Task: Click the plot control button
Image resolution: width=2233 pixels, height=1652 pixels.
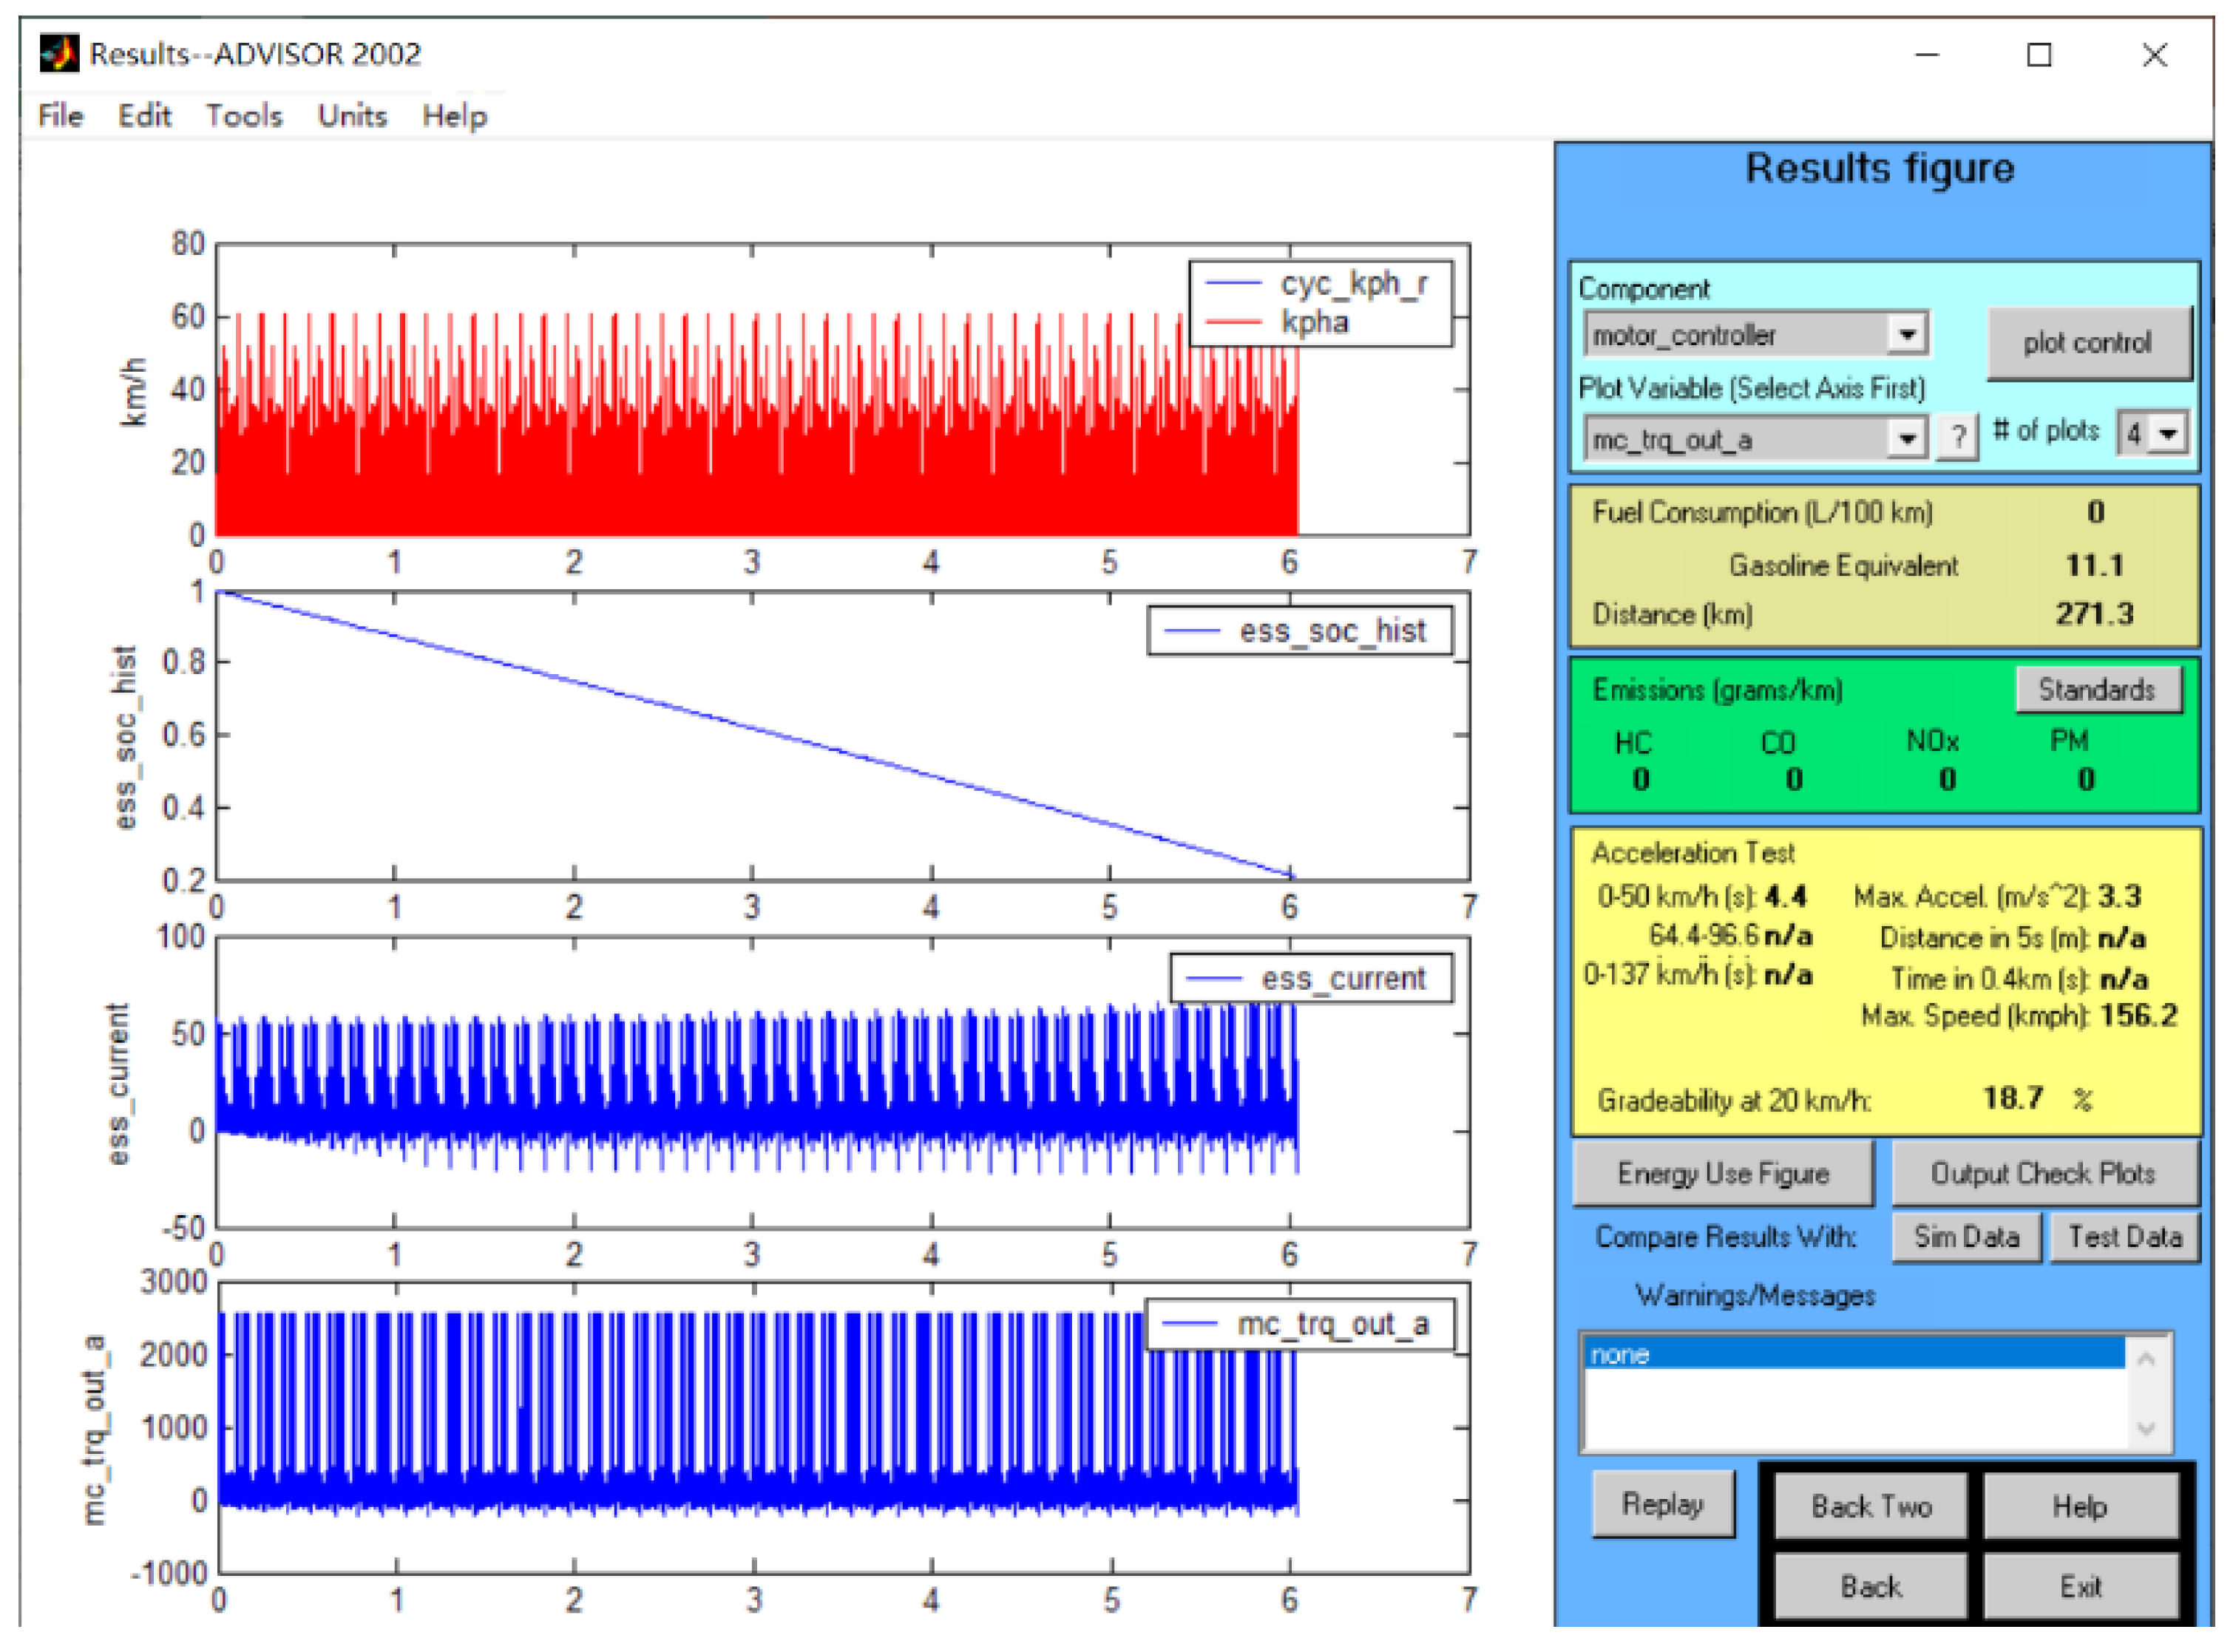Action: pyautogui.click(x=2087, y=343)
